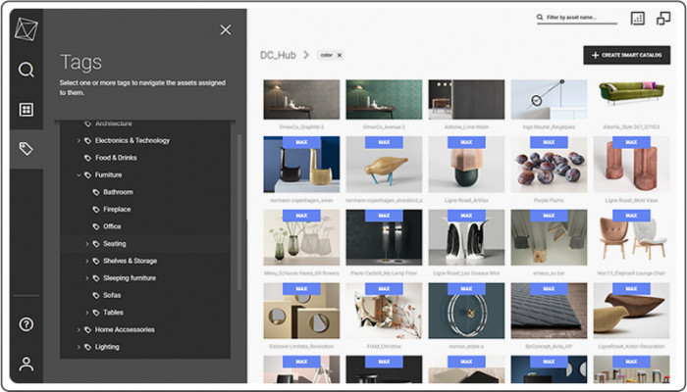Viewport: 687px width, 392px height.
Task: Click the tags list scrollbar
Action: [x=238, y=213]
